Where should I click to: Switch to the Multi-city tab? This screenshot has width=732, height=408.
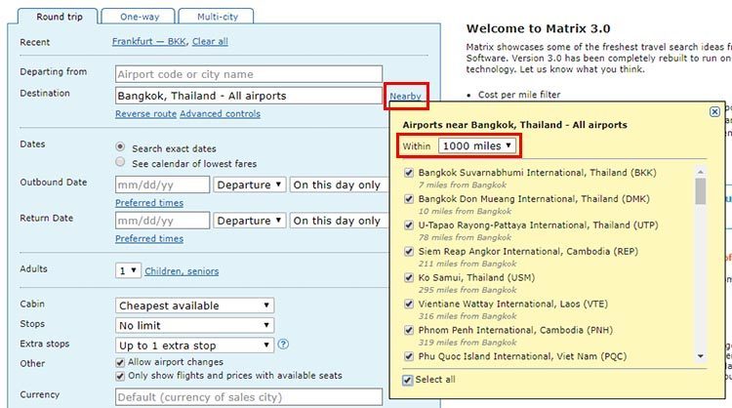pos(217,17)
